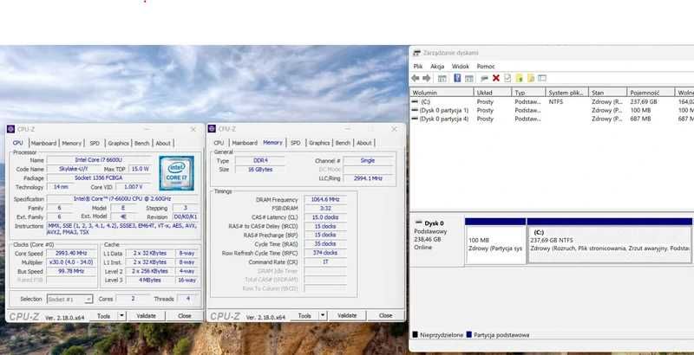Click the Channel # Single value
This screenshot has height=355, width=694.
368,160
